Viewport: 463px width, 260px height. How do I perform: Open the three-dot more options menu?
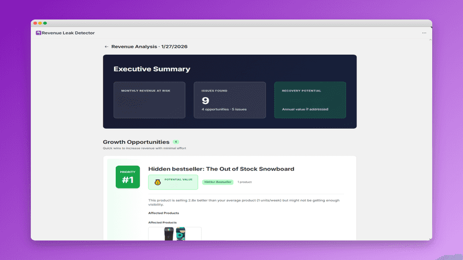[x=424, y=33]
